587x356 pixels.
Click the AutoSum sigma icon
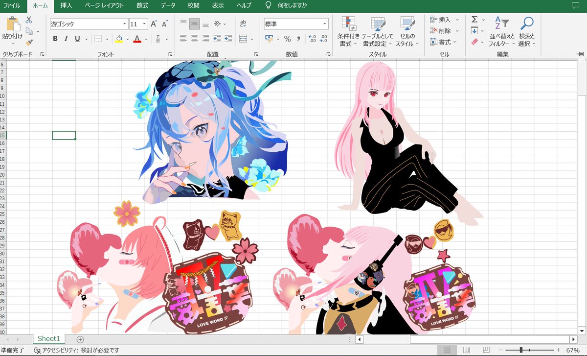(x=474, y=20)
